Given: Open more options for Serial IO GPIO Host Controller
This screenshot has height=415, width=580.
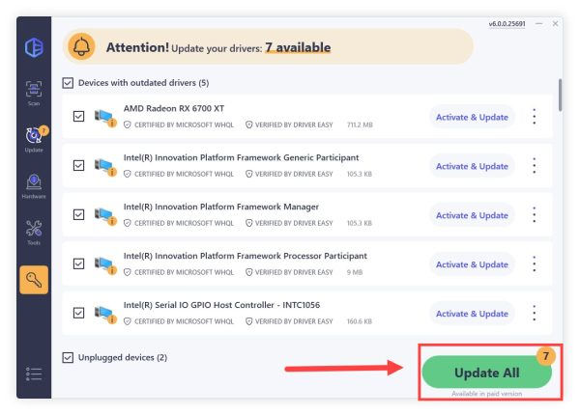Looking at the screenshot, I should [535, 314].
